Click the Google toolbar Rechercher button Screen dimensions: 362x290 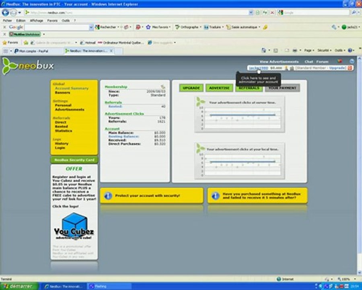pyautogui.click(x=106, y=27)
